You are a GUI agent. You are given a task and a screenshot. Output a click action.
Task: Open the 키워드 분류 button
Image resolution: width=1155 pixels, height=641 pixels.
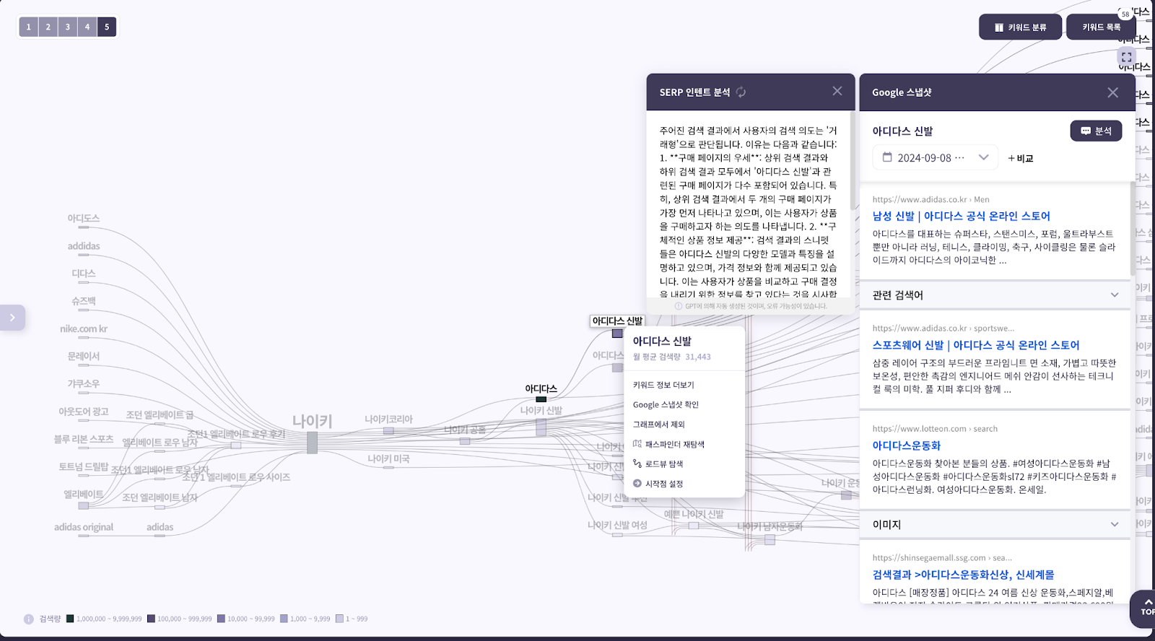(x=1020, y=27)
